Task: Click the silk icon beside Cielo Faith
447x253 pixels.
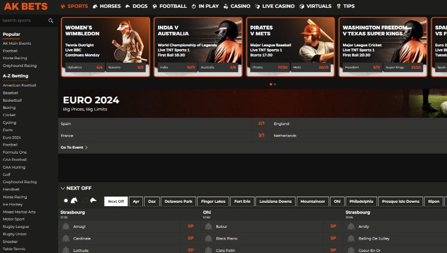Action: [x=208, y=250]
